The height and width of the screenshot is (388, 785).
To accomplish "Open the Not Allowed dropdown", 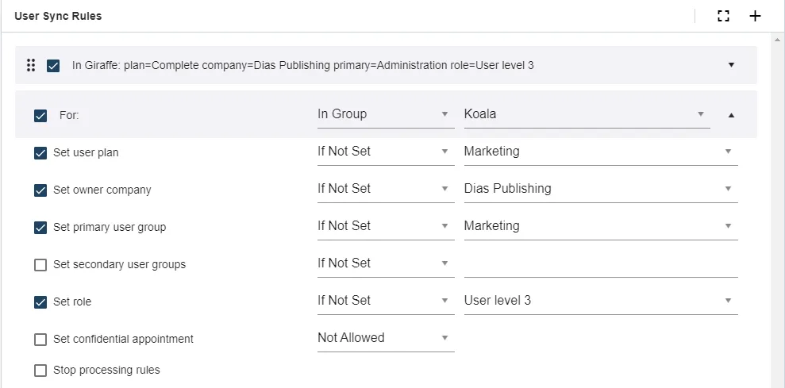I will pyautogui.click(x=384, y=338).
